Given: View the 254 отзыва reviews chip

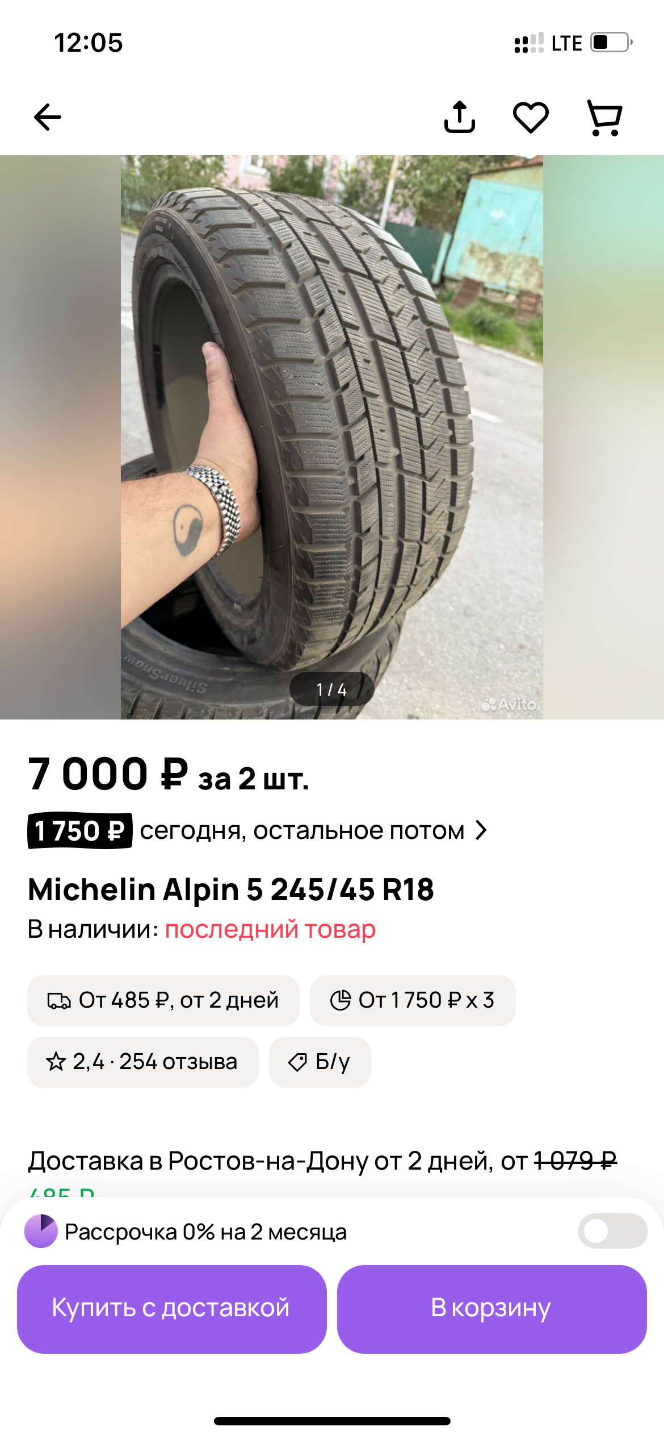Looking at the screenshot, I should (x=143, y=1062).
